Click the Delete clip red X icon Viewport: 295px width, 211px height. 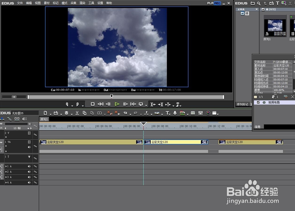(110, 113)
